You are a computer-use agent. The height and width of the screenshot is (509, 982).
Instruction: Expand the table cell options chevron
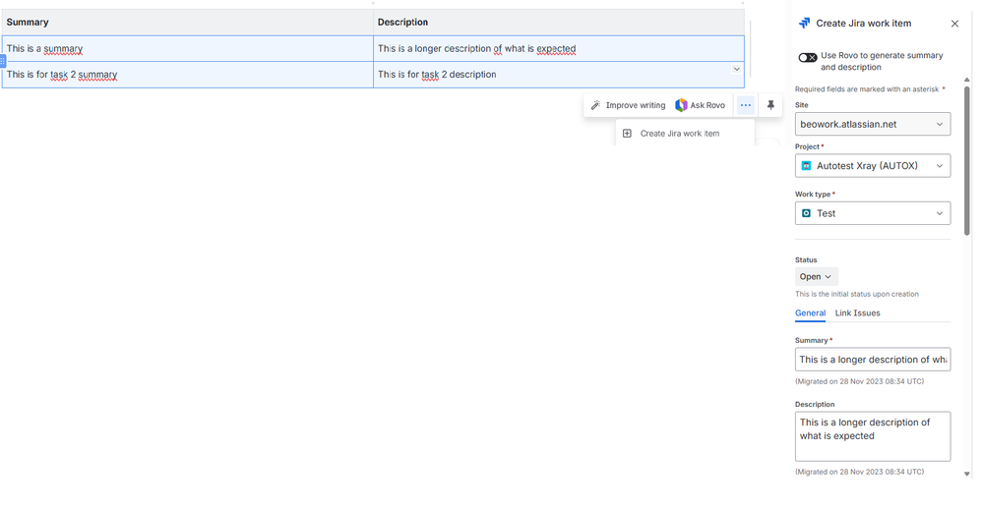tap(736, 70)
